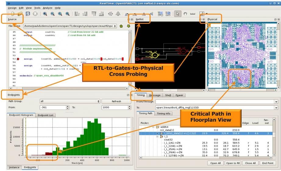Screen dimensions: 281x171
Task: Click the timing table horizontal scrollbar
Action: (206, 158)
